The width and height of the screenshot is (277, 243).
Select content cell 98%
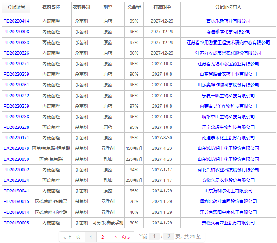tap(134, 74)
